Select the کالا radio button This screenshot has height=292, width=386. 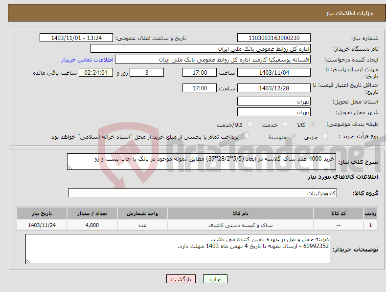pyautogui.click(x=313, y=124)
